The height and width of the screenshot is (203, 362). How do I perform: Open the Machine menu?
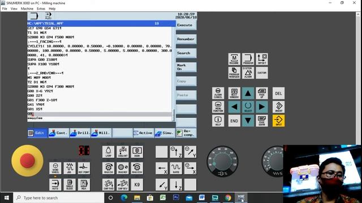pos(27,9)
